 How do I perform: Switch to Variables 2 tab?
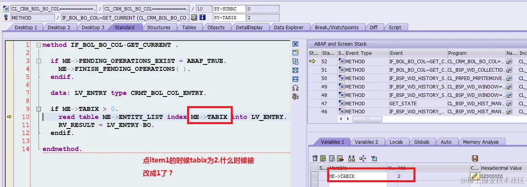[x=366, y=142]
